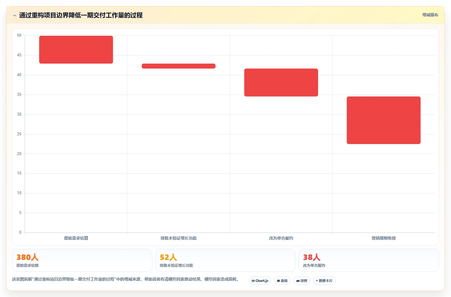Click x-axis label 排除未验证增长功能
Image resolution: width=451 pixels, height=297 pixels.
pos(179,238)
